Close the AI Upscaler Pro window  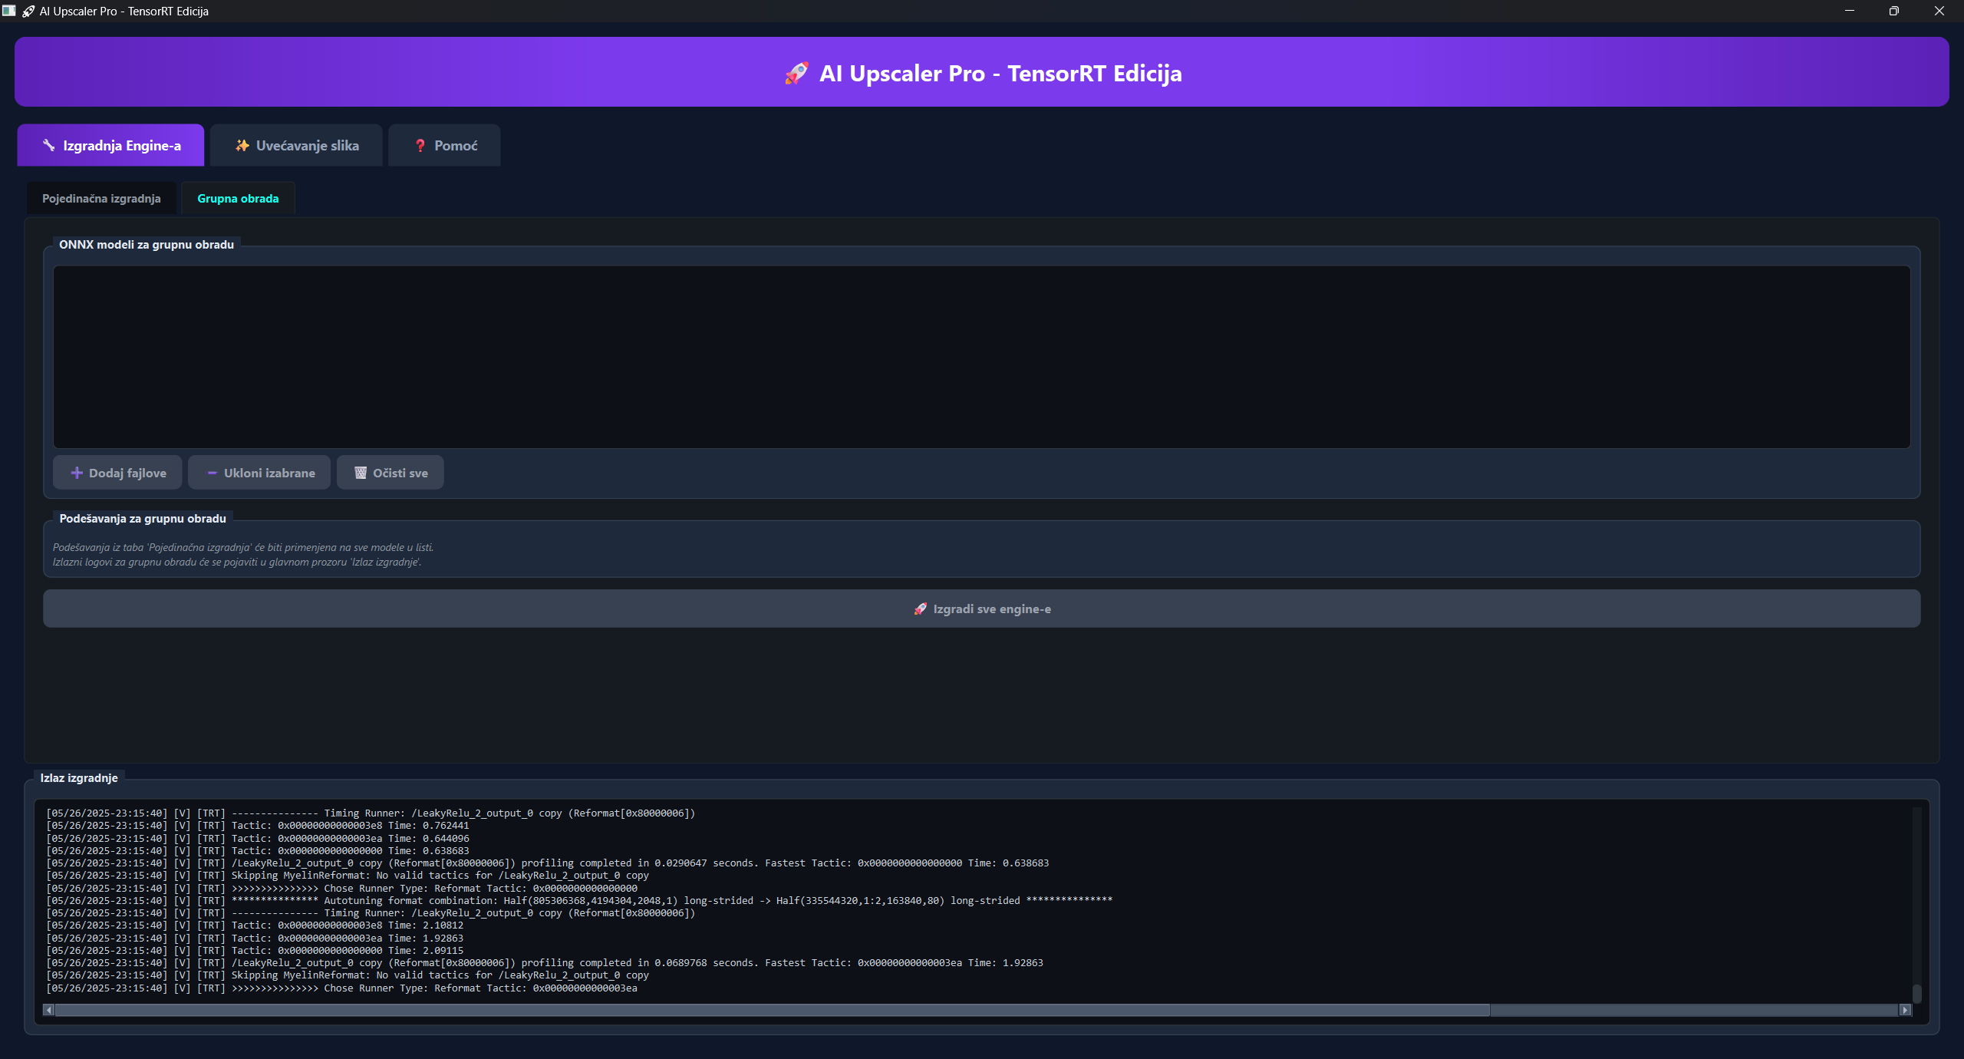coord(1939,11)
